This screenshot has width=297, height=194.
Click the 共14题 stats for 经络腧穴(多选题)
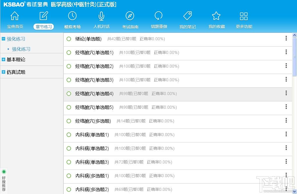click(x=145, y=121)
